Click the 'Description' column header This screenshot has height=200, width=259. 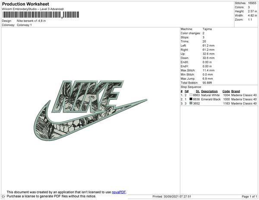click(x=209, y=91)
